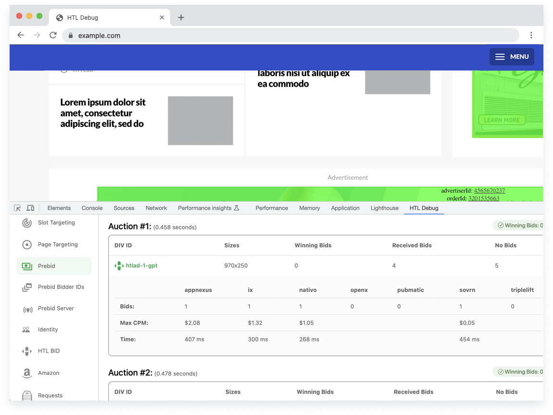Image resolution: width=553 pixels, height=415 pixels.
Task: Open the HTL BID sidebar icon
Action: (x=27, y=351)
